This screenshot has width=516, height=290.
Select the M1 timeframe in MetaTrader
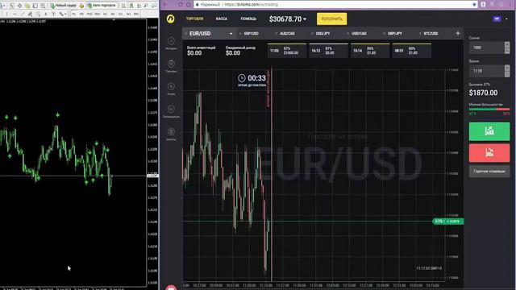tap(73, 14)
